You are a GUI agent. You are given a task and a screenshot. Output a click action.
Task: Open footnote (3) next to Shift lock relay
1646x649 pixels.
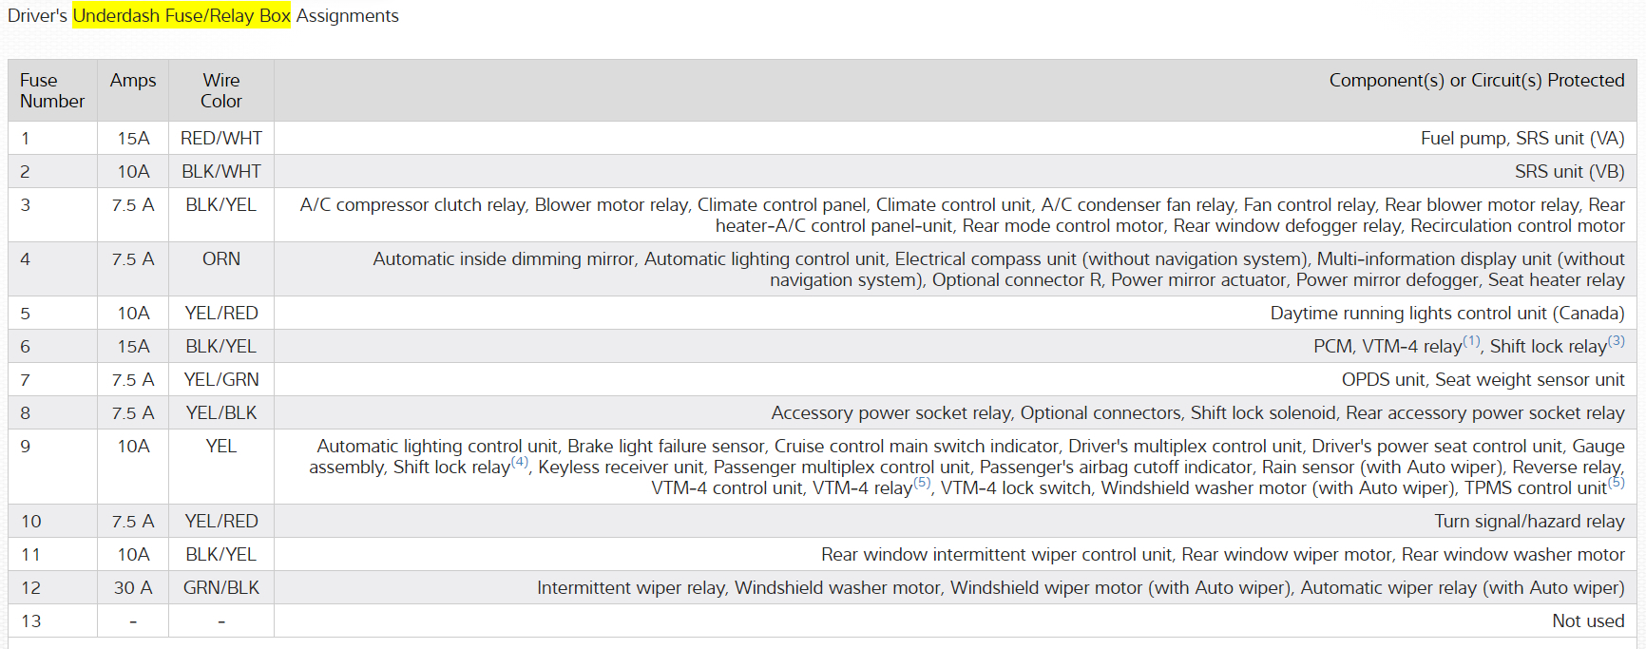1617,341
